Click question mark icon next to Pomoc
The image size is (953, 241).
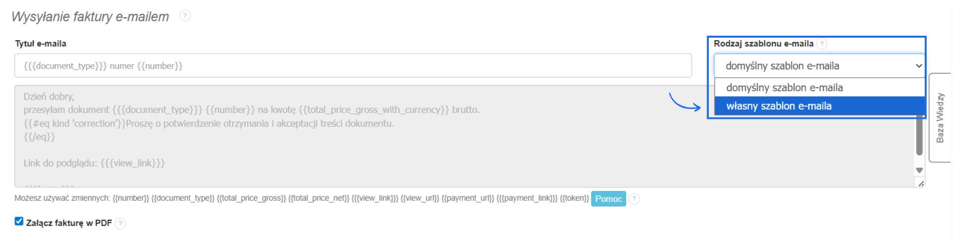(634, 199)
